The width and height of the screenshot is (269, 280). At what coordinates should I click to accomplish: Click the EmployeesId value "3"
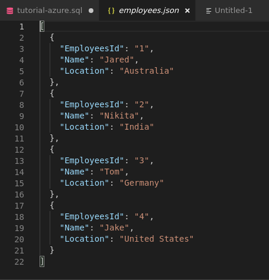click(x=141, y=160)
